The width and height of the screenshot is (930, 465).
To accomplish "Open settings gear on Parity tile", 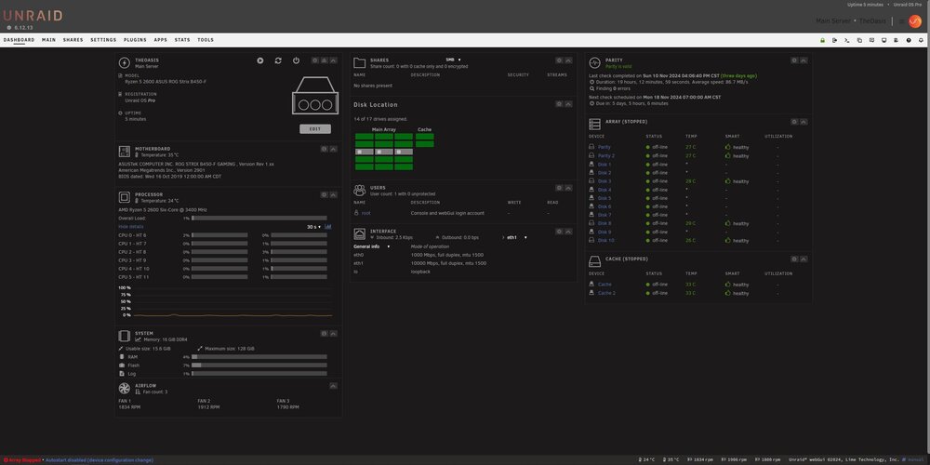I will (x=794, y=60).
